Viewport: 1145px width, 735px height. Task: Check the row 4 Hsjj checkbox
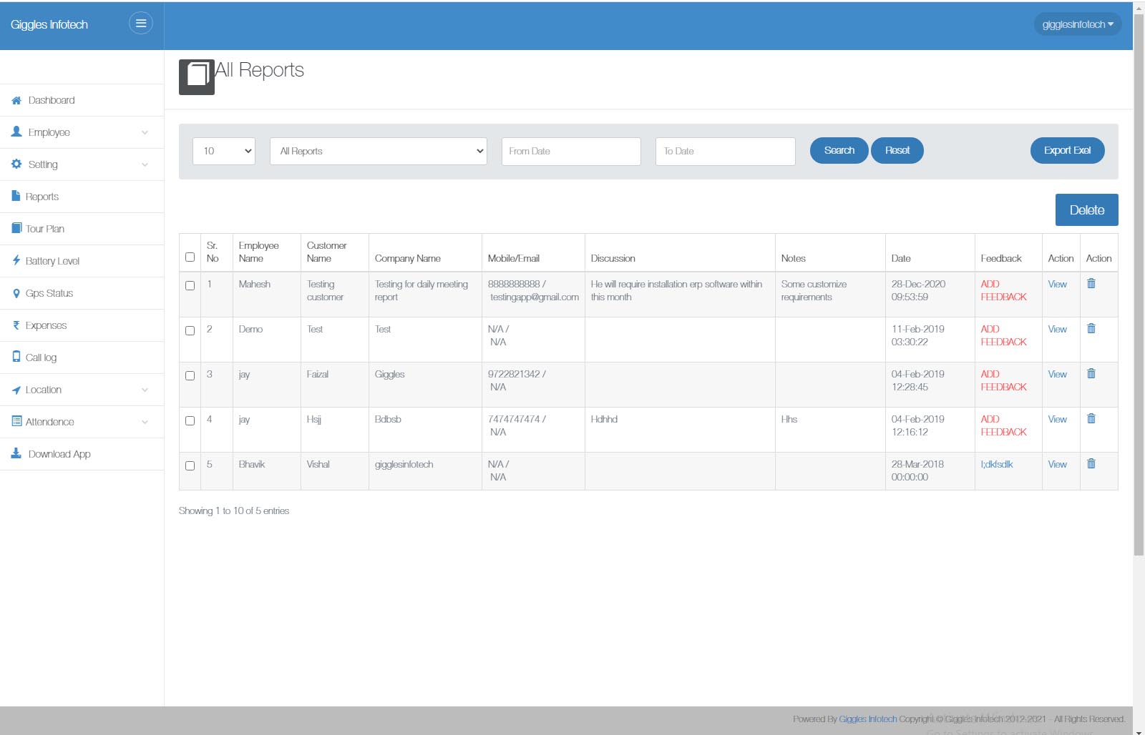point(190,420)
